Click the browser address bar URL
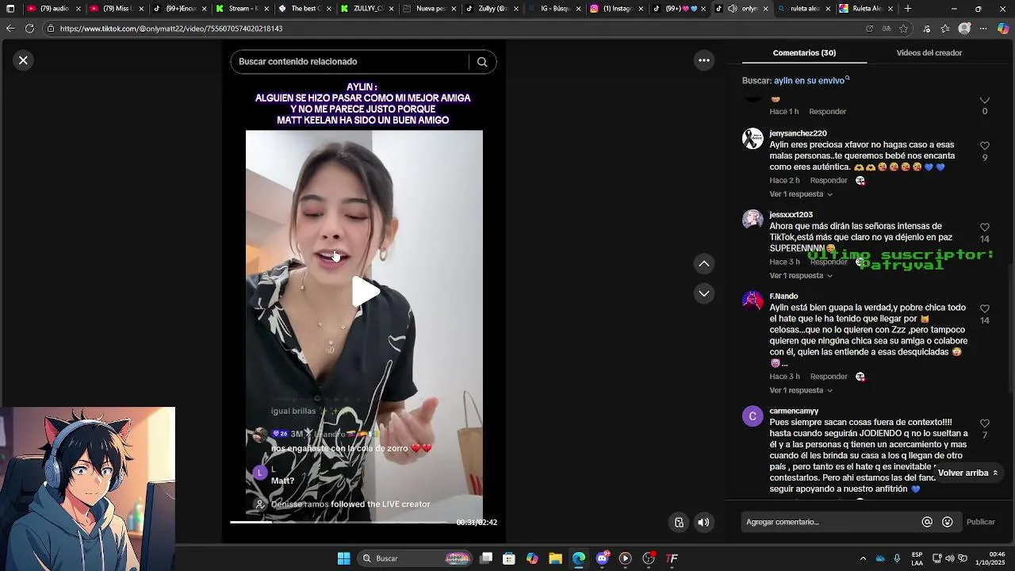 [x=171, y=29]
